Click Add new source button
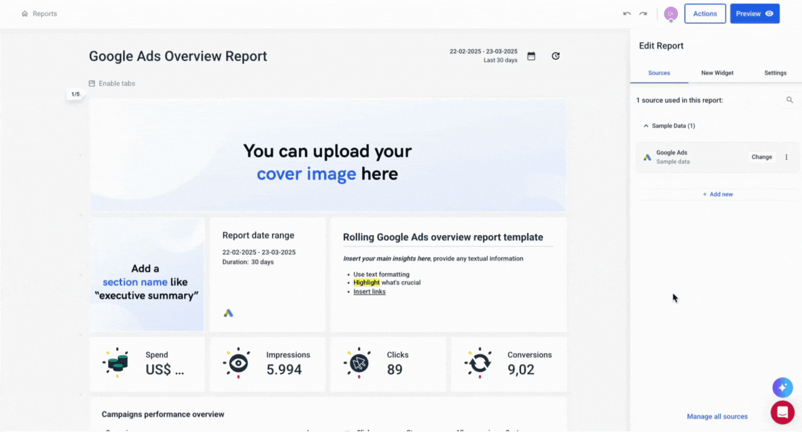 click(718, 194)
